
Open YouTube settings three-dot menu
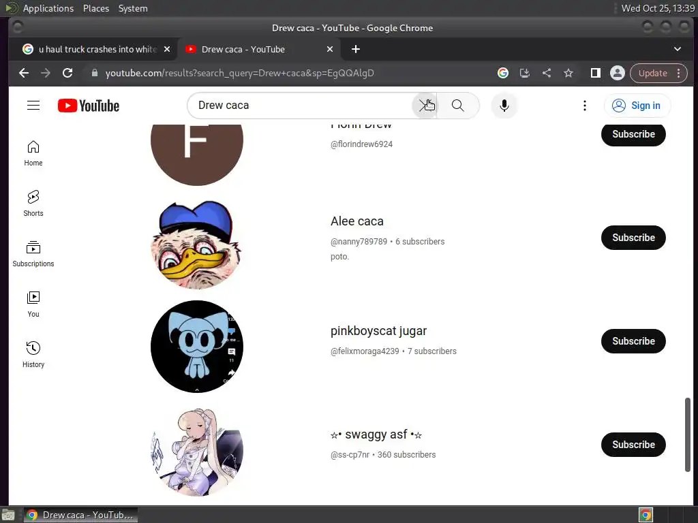(x=584, y=106)
